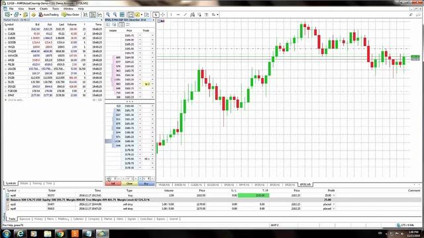Click green highlighted T/P cell of buy position

click(253, 196)
